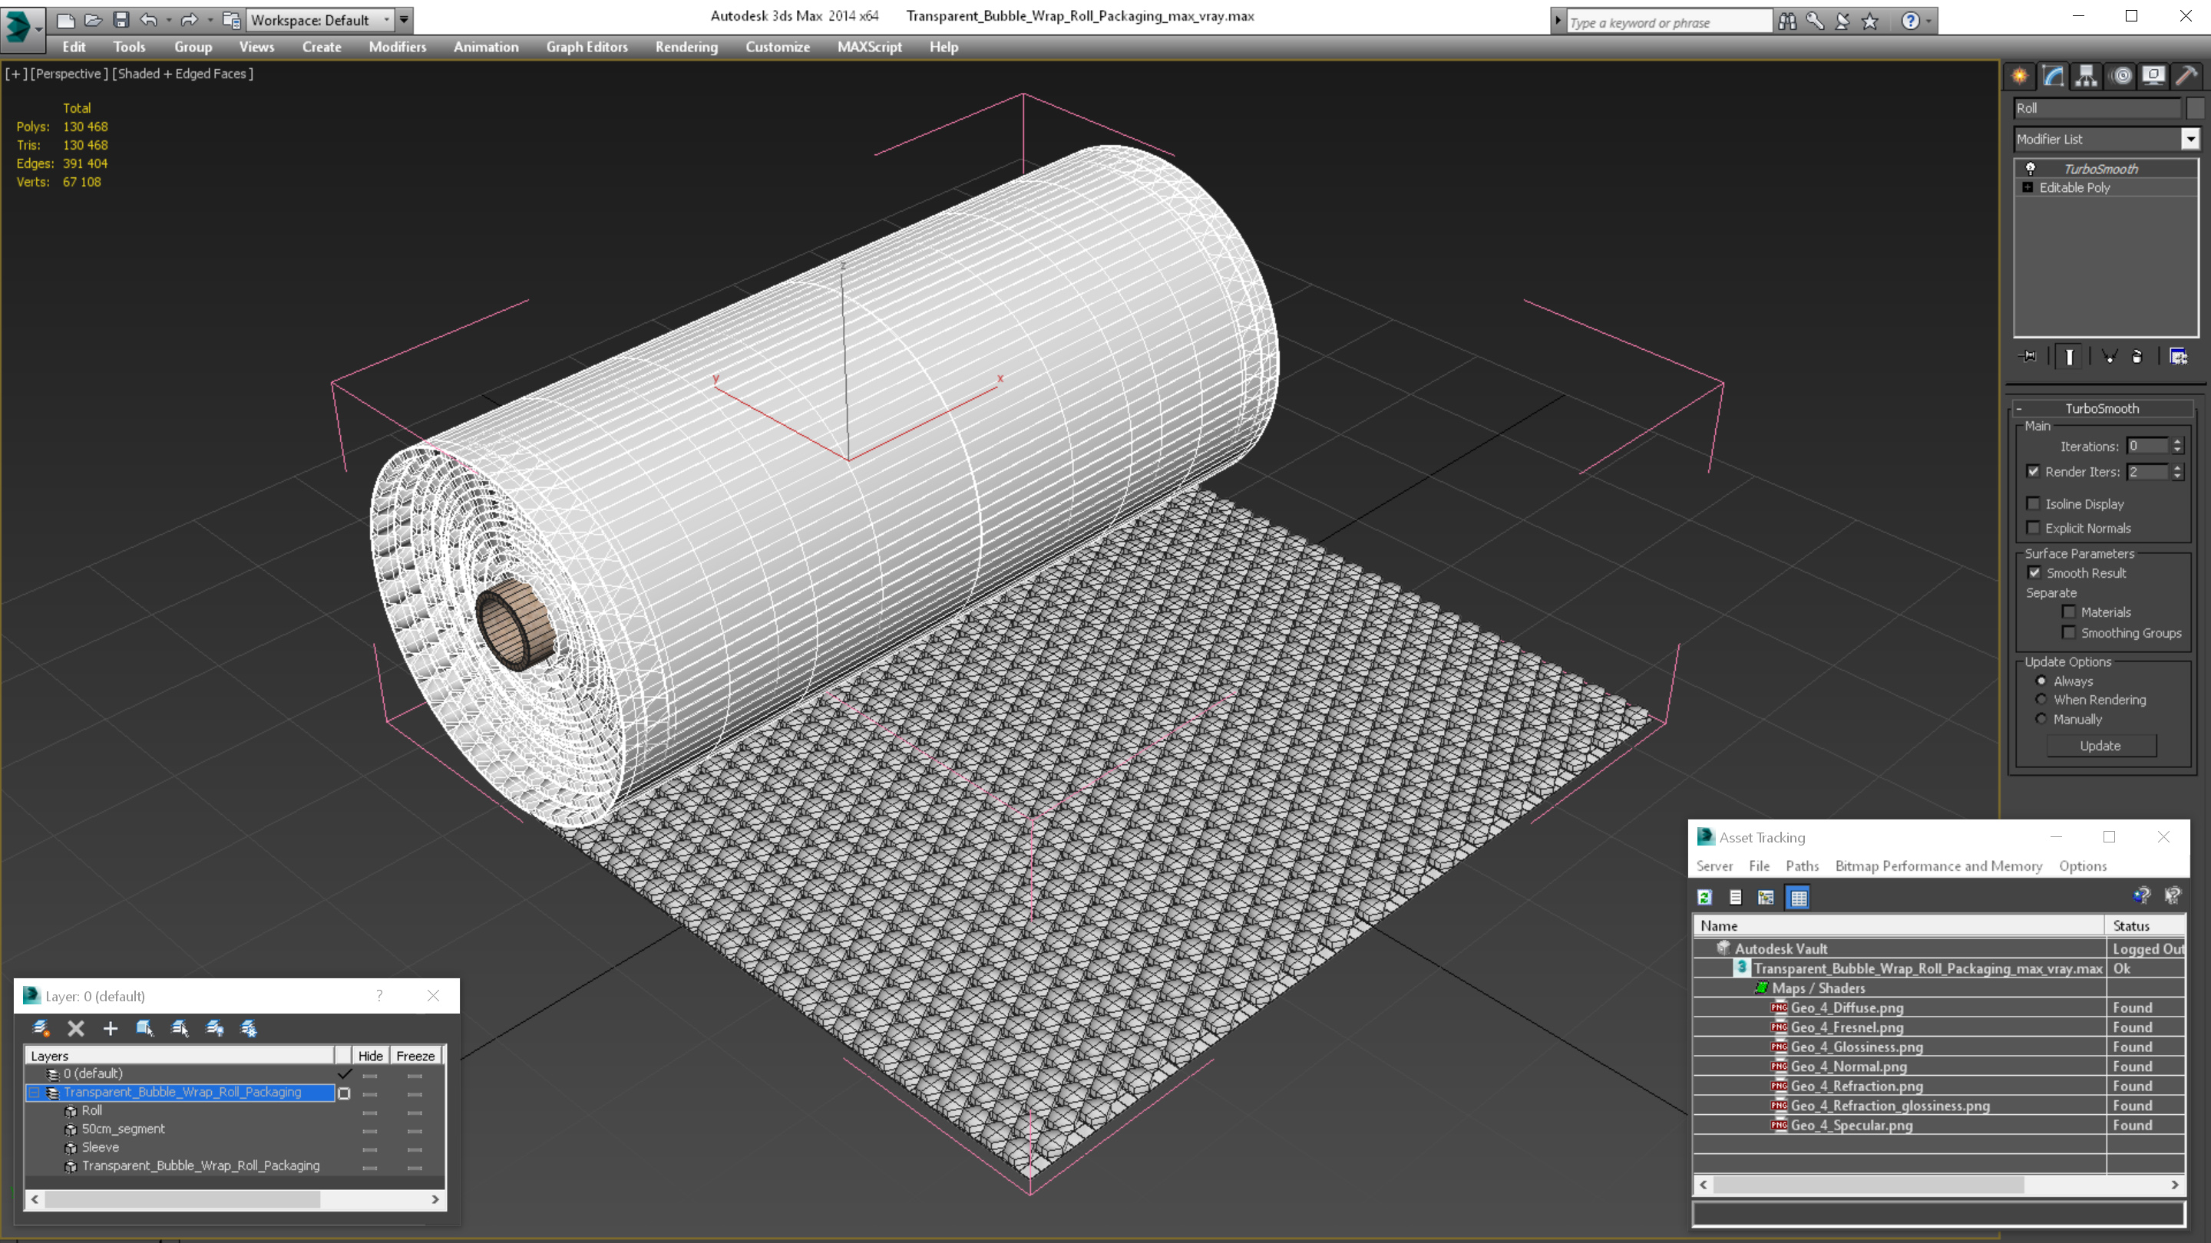Toggle the TurboSmooth modifier lightbulb
The image size is (2211, 1243).
(x=2031, y=169)
